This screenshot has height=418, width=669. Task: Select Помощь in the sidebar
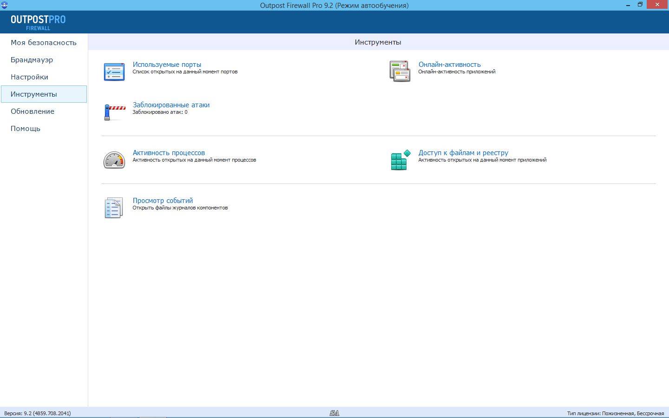(x=44, y=129)
